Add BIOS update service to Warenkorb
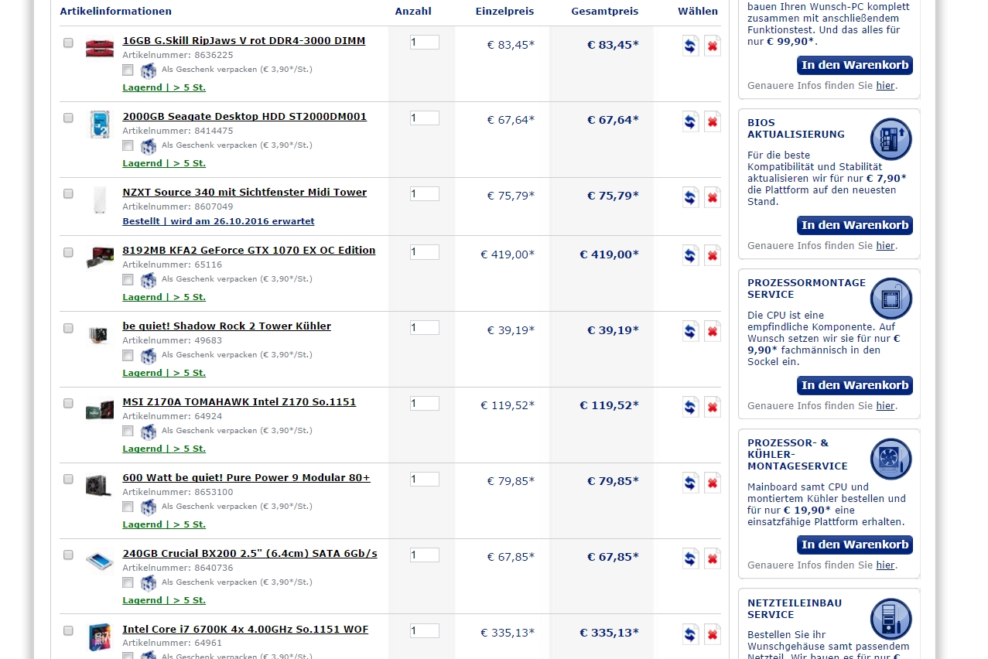This screenshot has height=659, width=988. click(x=855, y=225)
